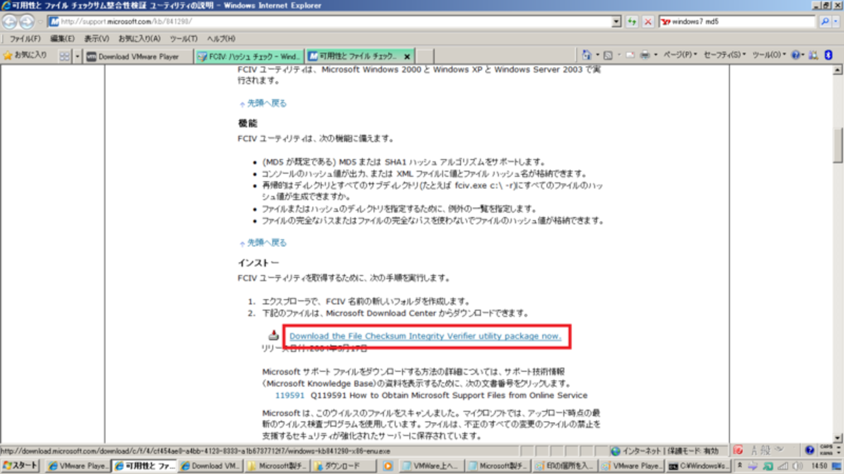Click the 保護モード: 有効 status text
Screen dimensions: 844x474
pos(693,451)
